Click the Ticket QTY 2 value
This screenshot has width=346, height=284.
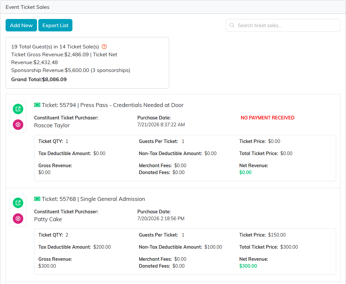pyautogui.click(x=67, y=235)
